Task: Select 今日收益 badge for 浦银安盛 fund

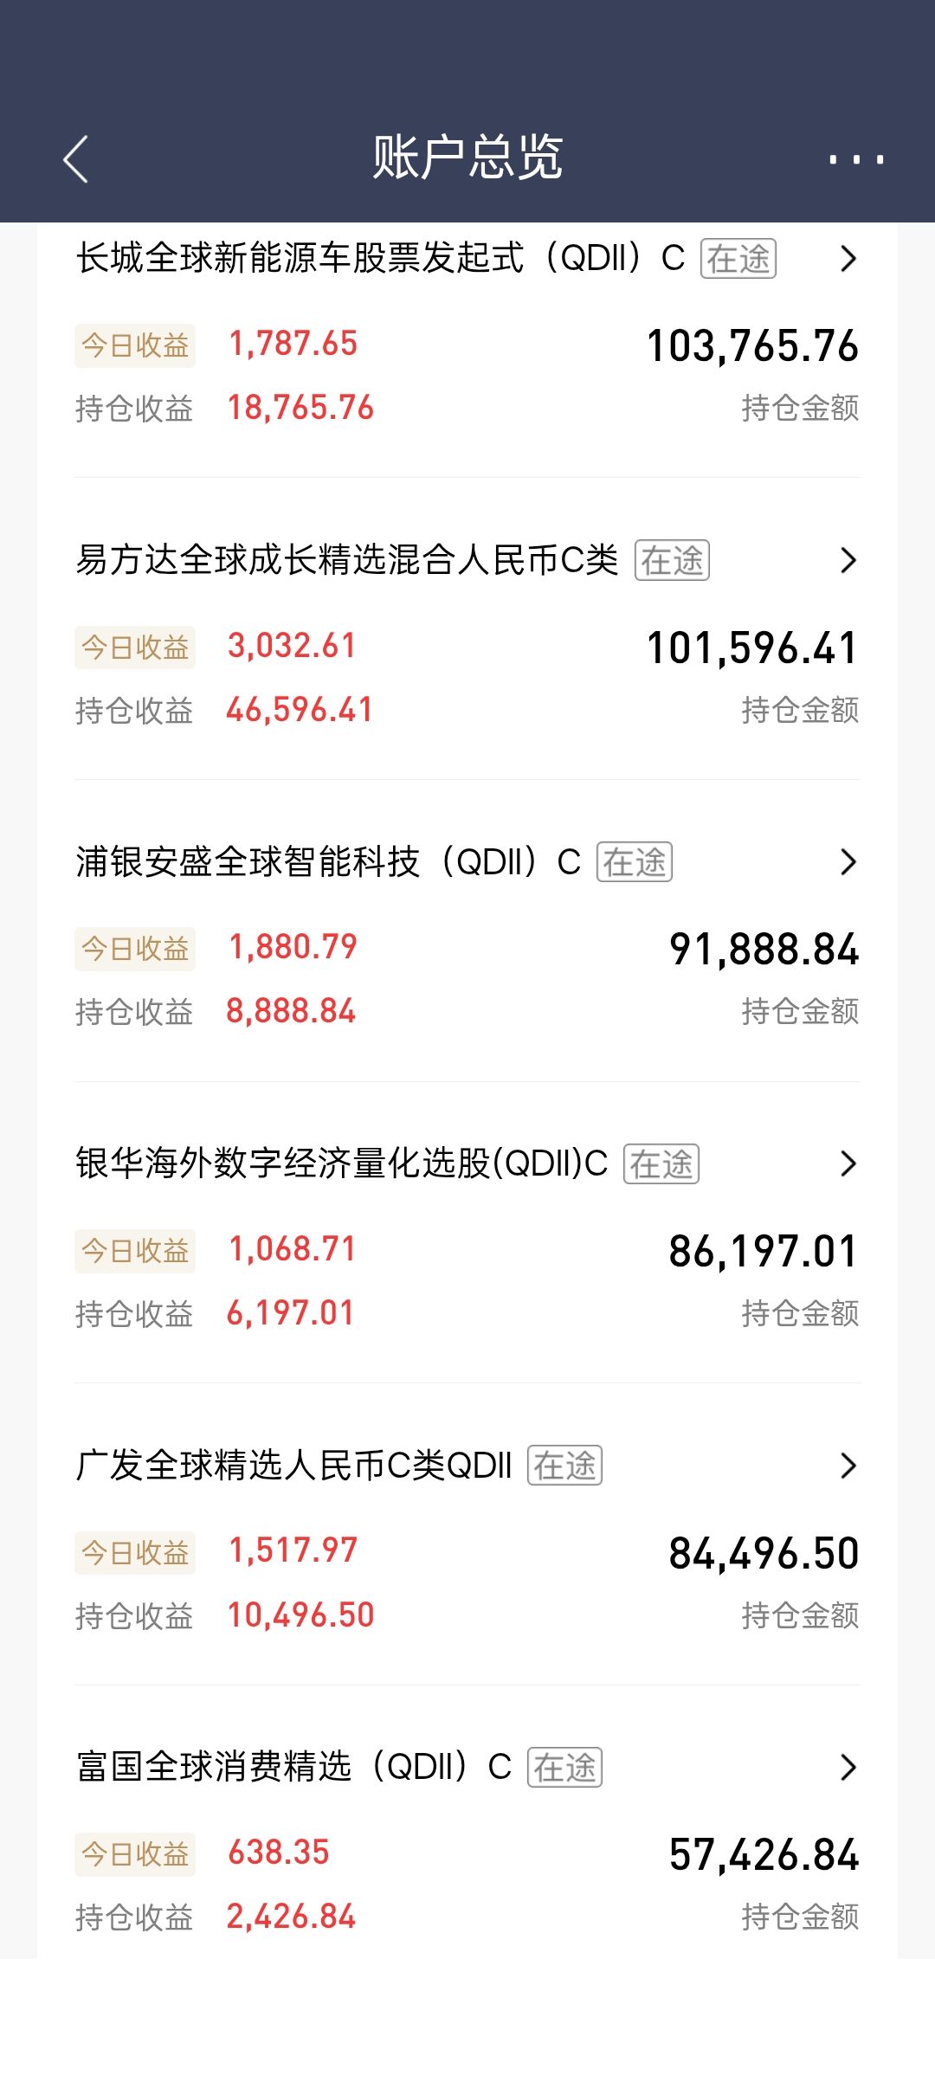Action: tap(135, 949)
